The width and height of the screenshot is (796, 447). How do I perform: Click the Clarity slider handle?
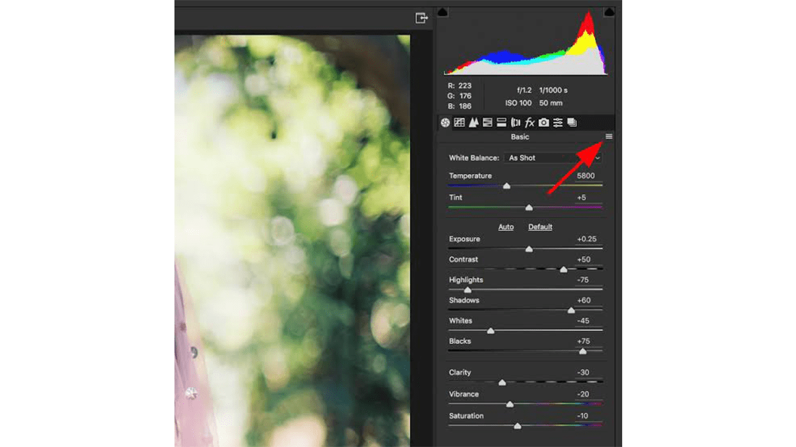502,383
